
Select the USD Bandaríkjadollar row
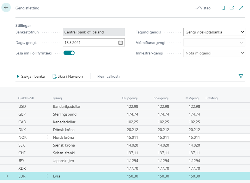66,106
